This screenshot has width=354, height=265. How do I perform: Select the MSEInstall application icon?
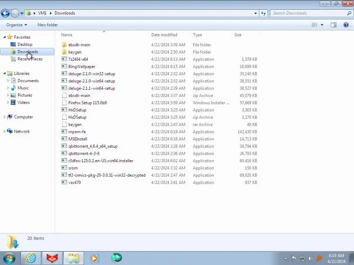[64, 139]
